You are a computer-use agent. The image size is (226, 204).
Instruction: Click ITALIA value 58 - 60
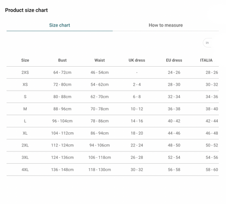tap(212, 170)
